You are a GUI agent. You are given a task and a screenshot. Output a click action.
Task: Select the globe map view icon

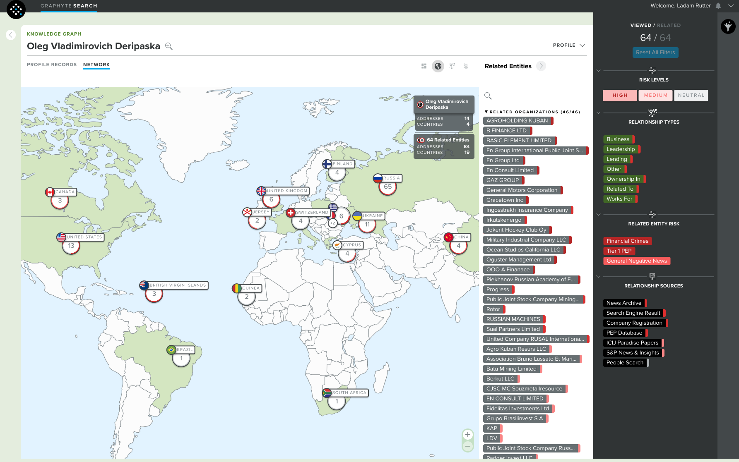(x=438, y=66)
